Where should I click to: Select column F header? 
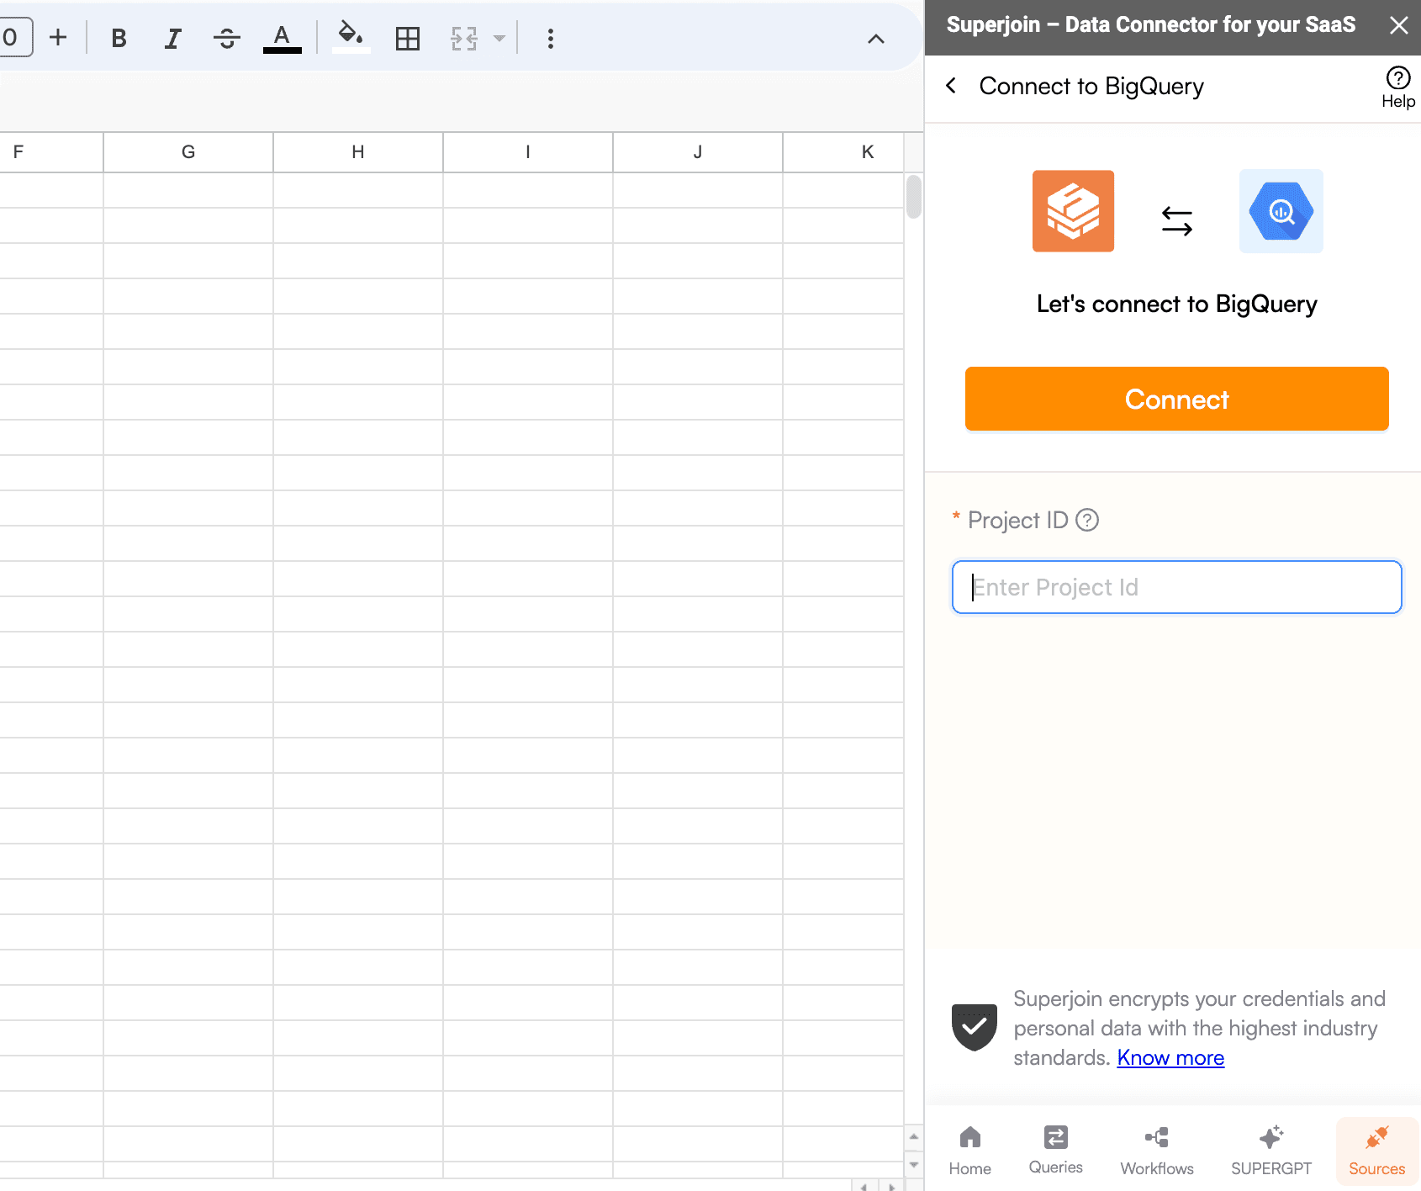point(50,152)
